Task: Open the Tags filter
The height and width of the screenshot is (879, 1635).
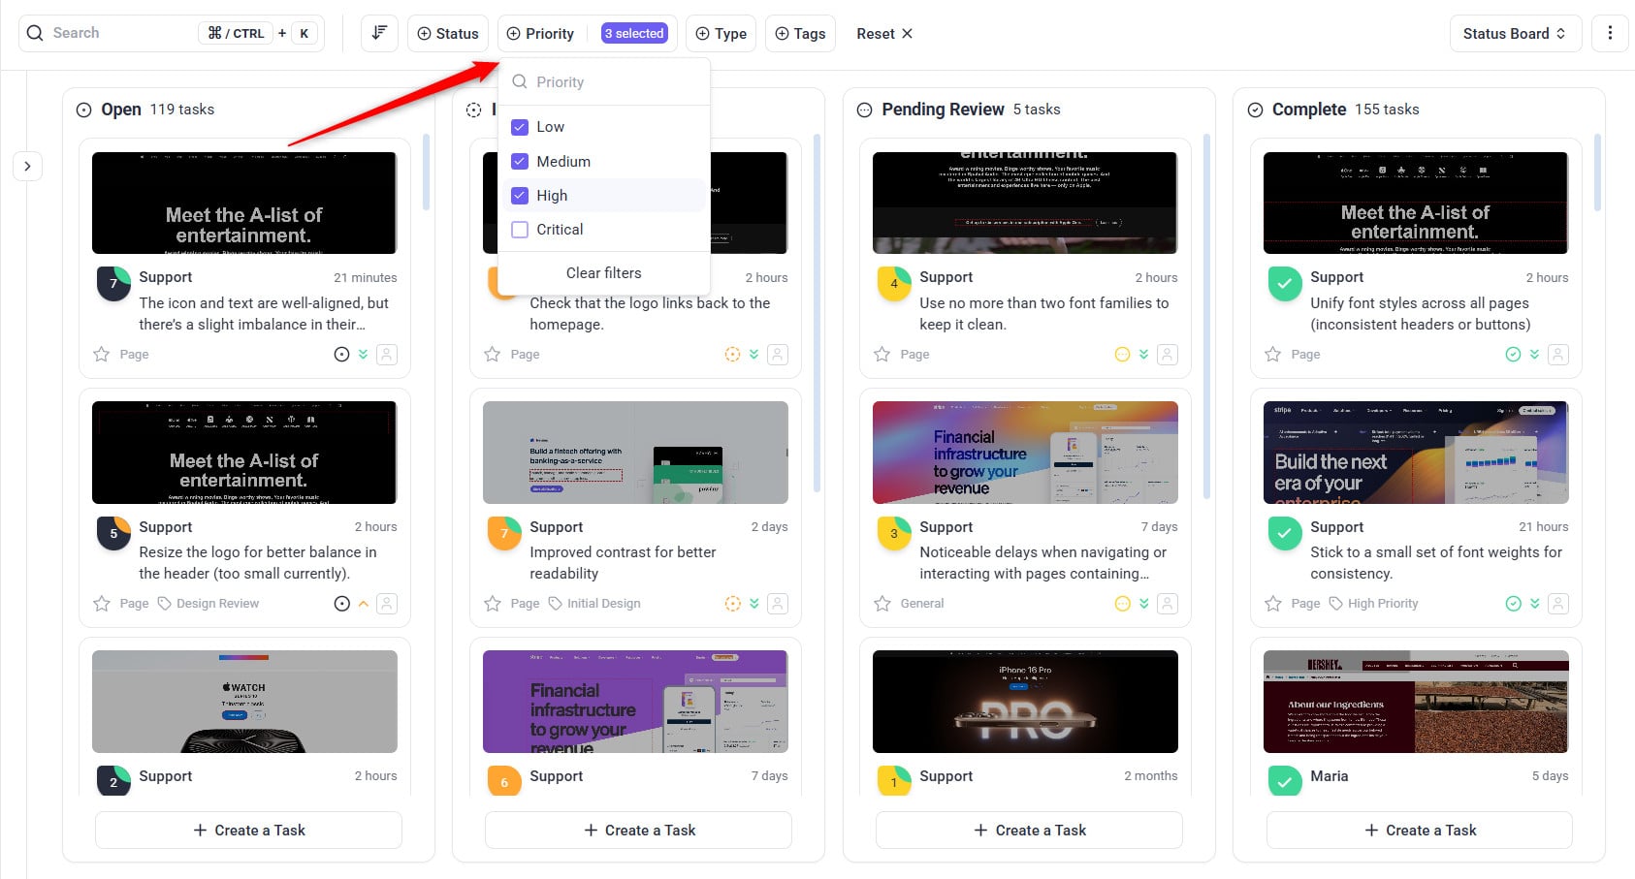Action: (800, 33)
